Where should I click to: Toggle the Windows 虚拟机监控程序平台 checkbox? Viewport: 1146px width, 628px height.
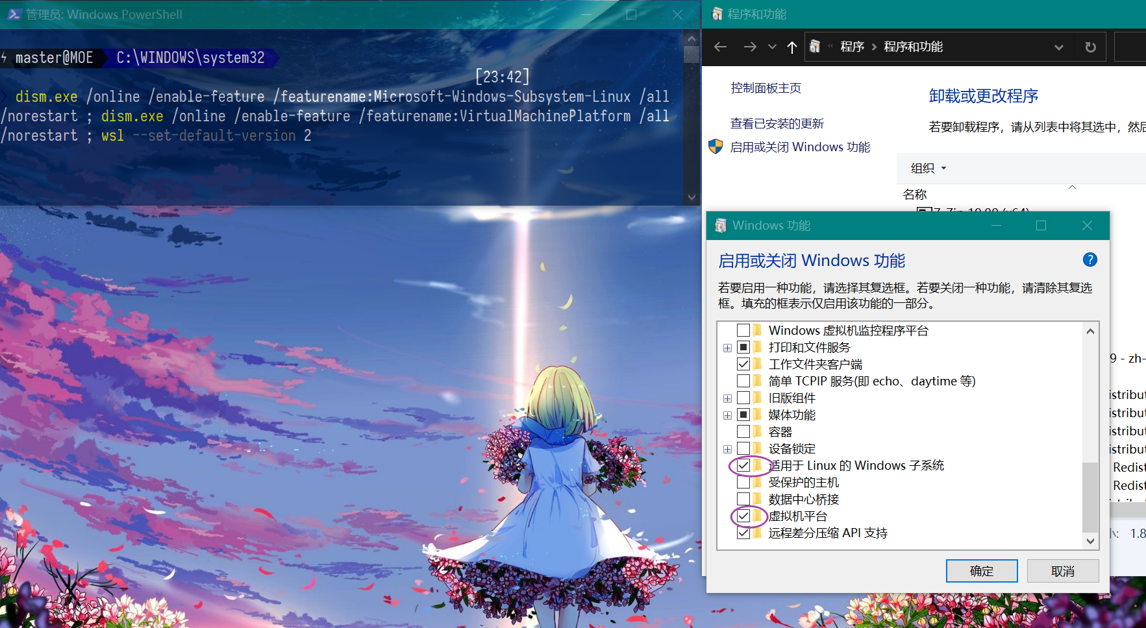743,330
